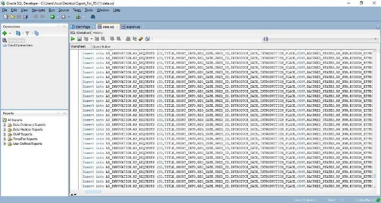Screen dimensions: 381x203
Task: Switch to the export.sql tab
Action: pyautogui.click(x=133, y=27)
